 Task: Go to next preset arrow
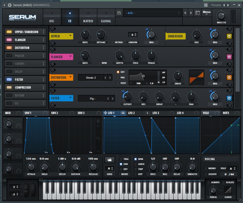tap(191, 13)
